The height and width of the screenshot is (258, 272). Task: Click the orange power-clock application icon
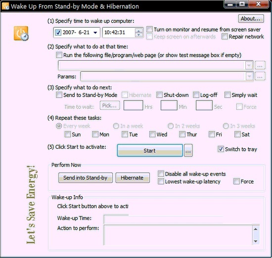21,34
